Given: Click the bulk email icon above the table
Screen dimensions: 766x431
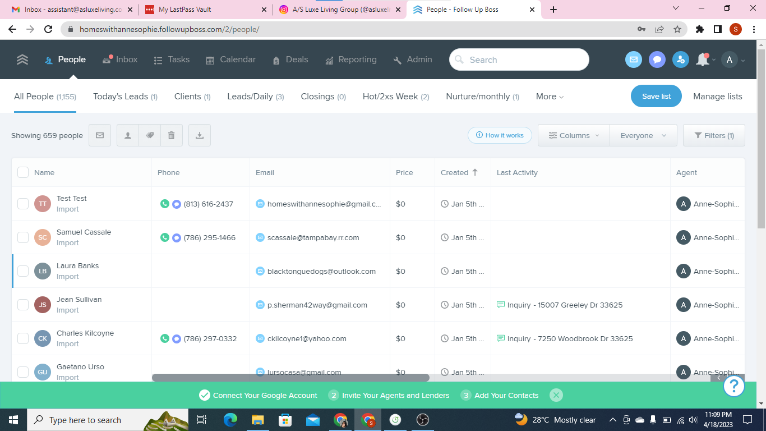Looking at the screenshot, I should click(x=100, y=135).
